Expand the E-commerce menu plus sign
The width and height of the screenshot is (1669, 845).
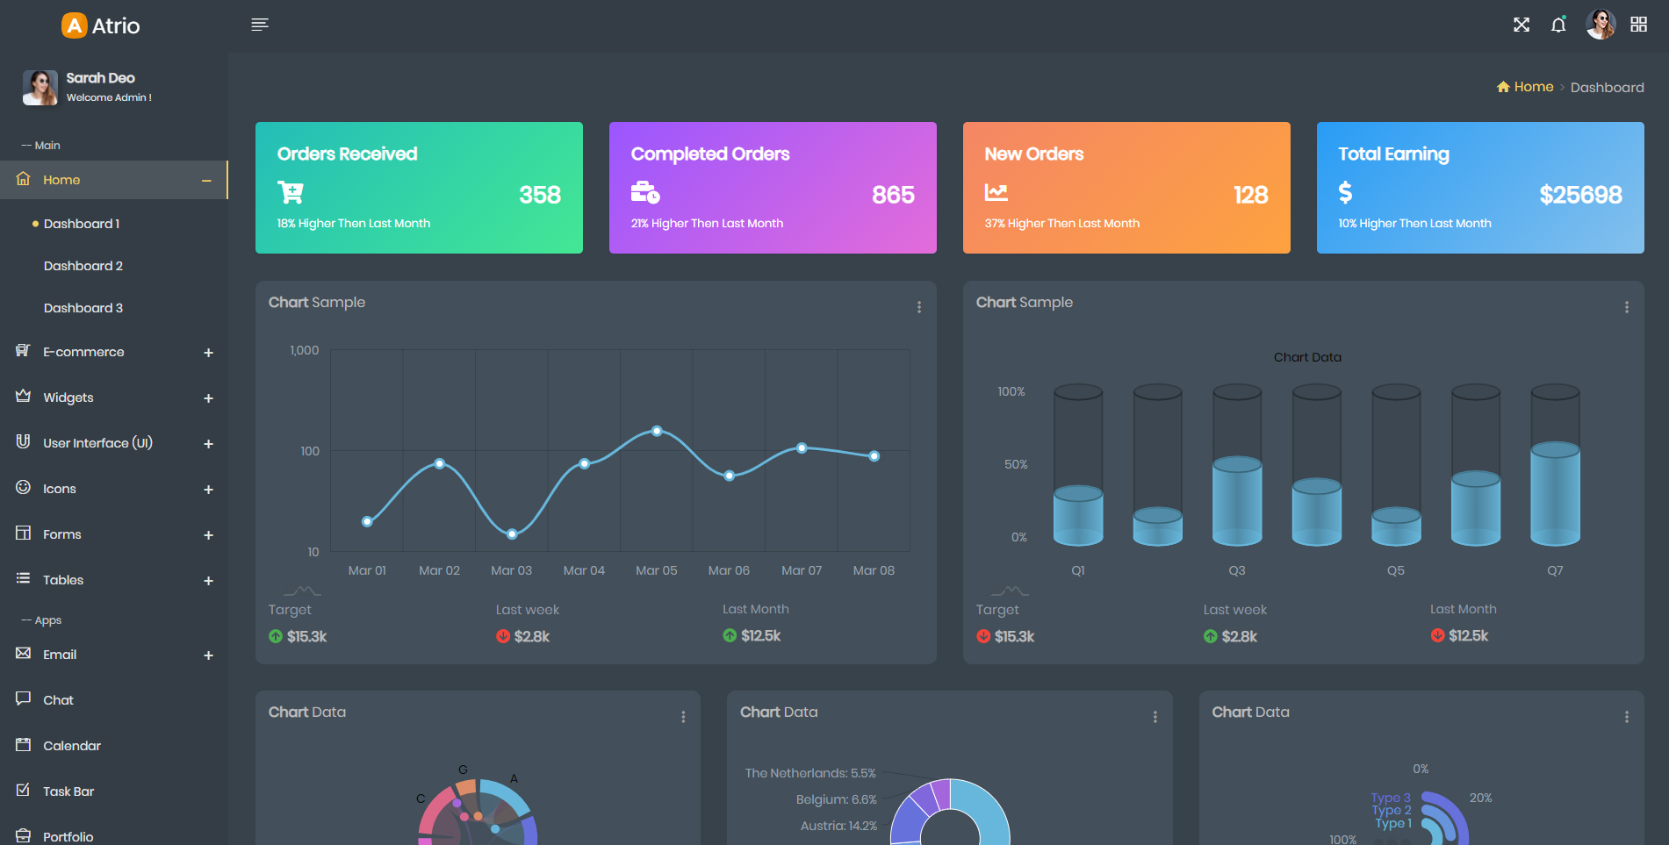pyautogui.click(x=208, y=353)
